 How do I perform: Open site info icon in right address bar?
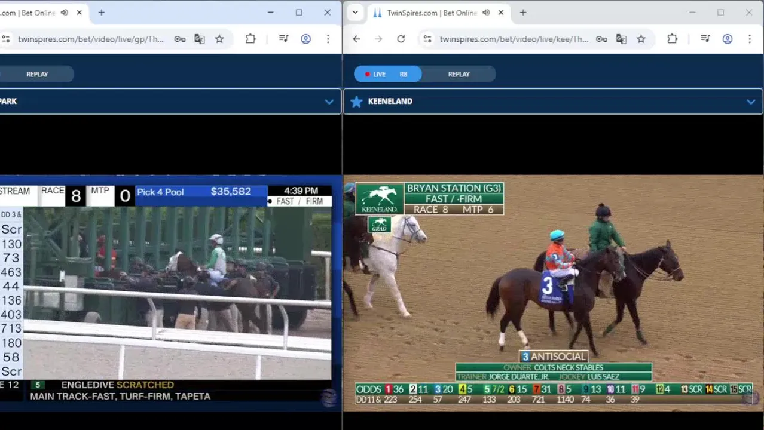427,39
